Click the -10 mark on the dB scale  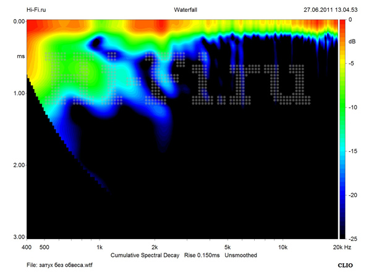(x=351, y=107)
